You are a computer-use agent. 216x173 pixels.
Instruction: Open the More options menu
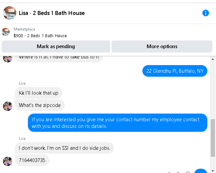[x=162, y=46]
